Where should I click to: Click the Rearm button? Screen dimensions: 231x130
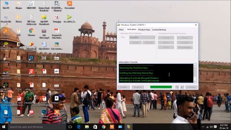[x=166, y=43]
